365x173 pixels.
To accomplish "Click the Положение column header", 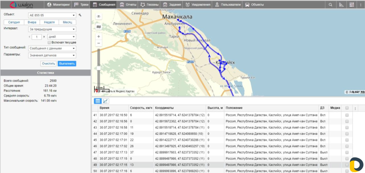I will coord(271,108).
